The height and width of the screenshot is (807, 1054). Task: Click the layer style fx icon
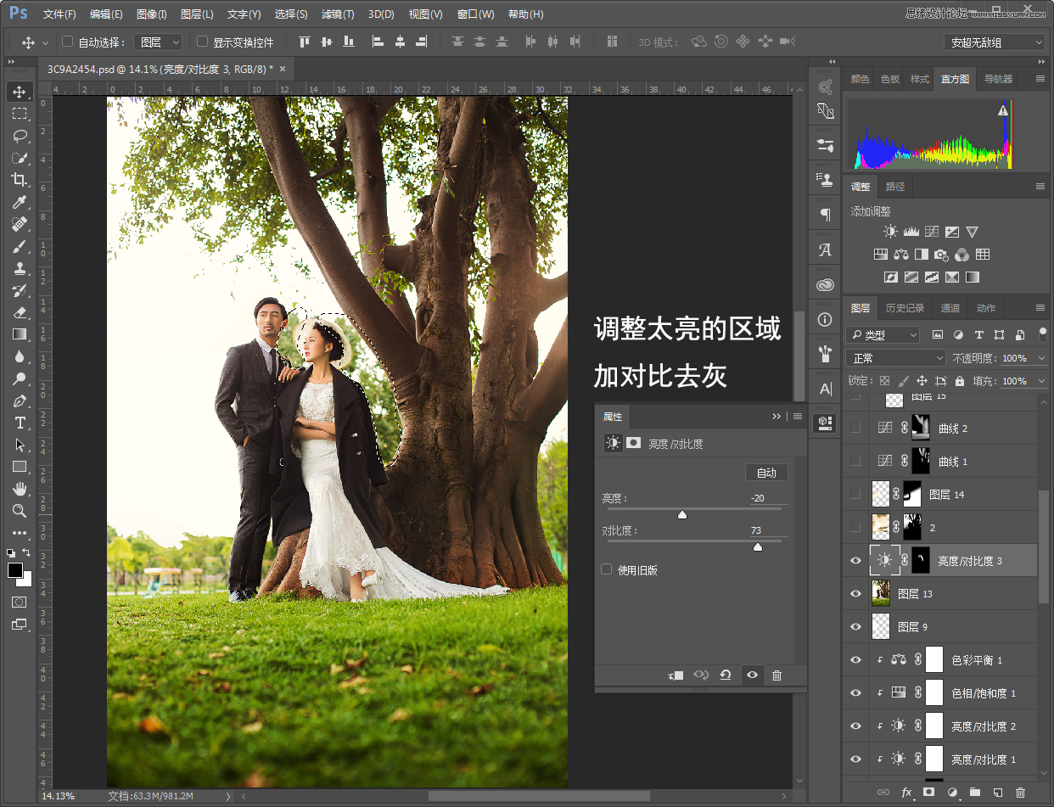pyautogui.click(x=906, y=793)
